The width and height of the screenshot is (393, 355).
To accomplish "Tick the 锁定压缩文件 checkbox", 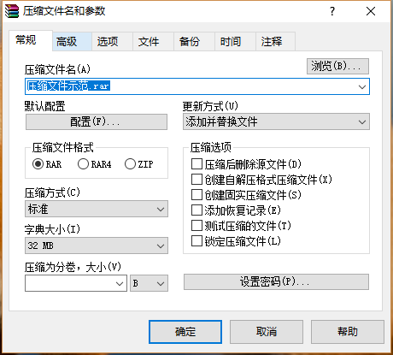I will tap(196, 241).
